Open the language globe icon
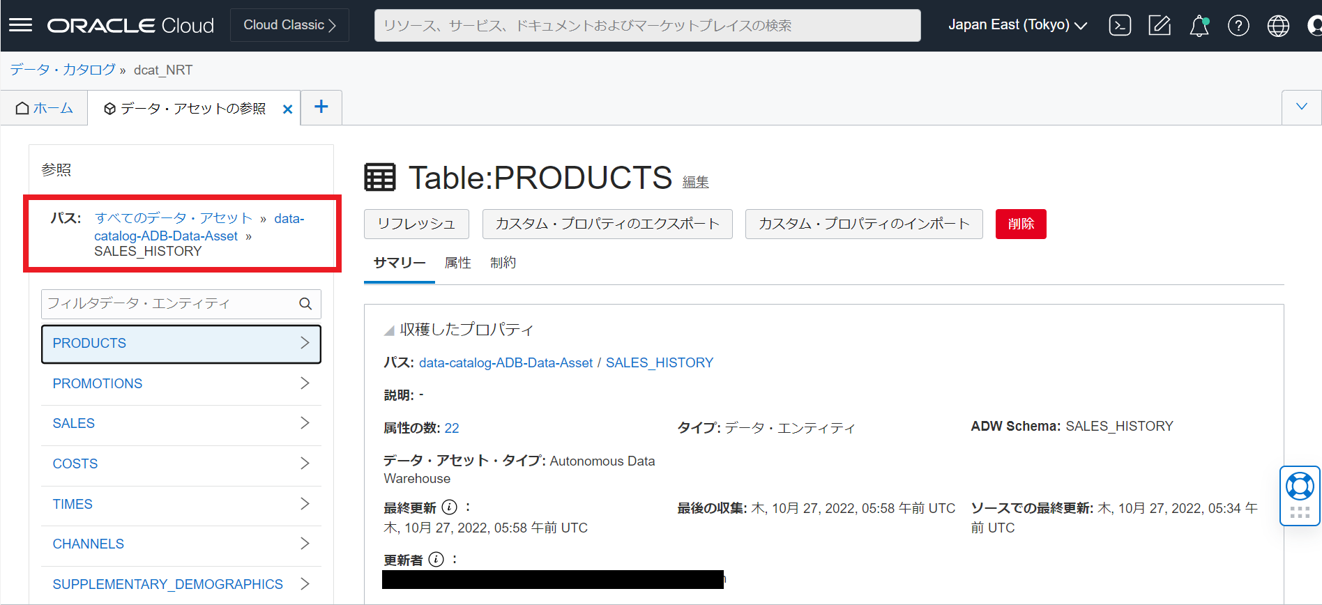This screenshot has width=1322, height=605. 1277,26
